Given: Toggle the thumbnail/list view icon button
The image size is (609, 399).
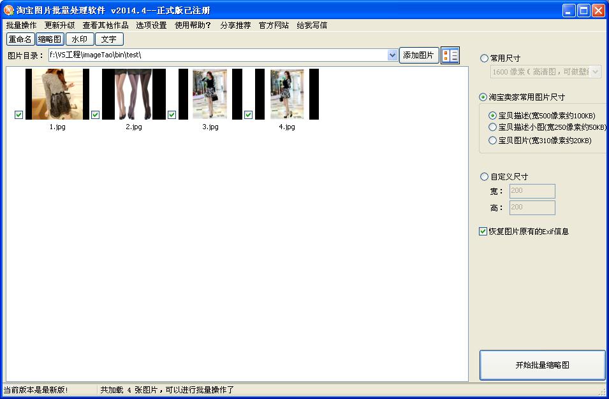Looking at the screenshot, I should click(450, 55).
